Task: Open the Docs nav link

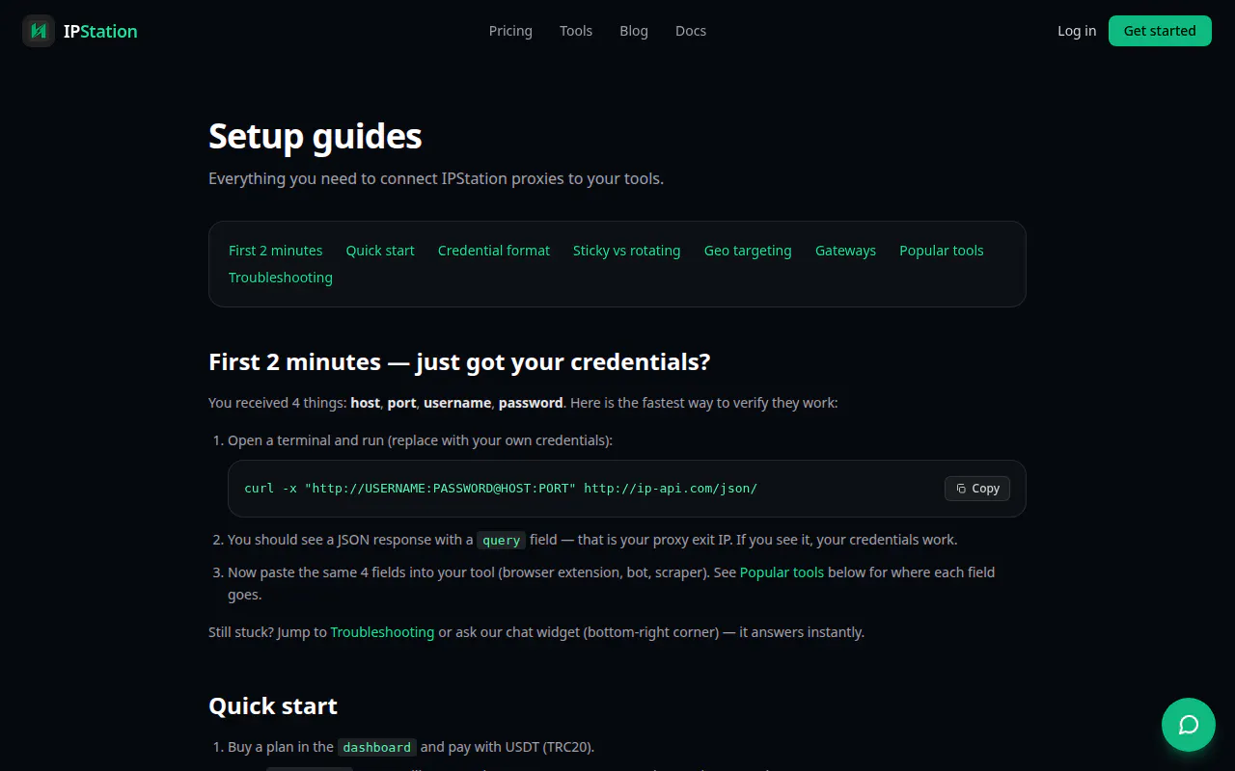Action: tap(691, 31)
